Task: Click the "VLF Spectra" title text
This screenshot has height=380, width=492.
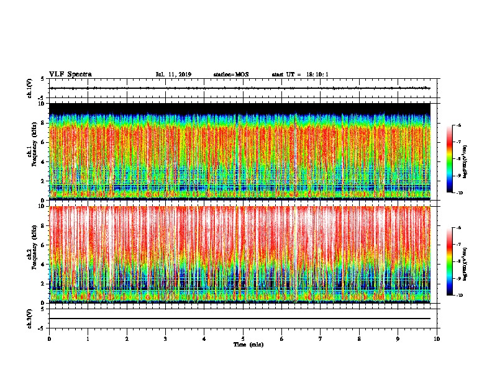Action: [x=70, y=75]
